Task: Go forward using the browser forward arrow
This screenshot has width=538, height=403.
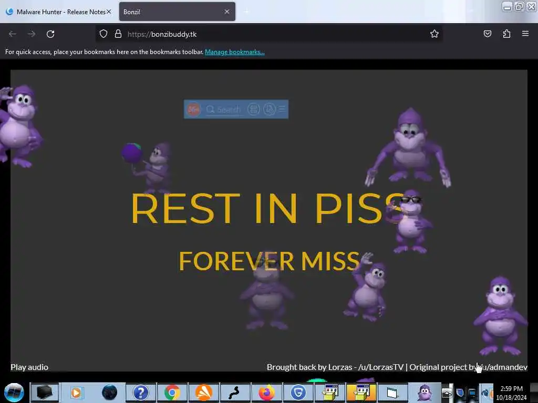Action: click(x=32, y=34)
